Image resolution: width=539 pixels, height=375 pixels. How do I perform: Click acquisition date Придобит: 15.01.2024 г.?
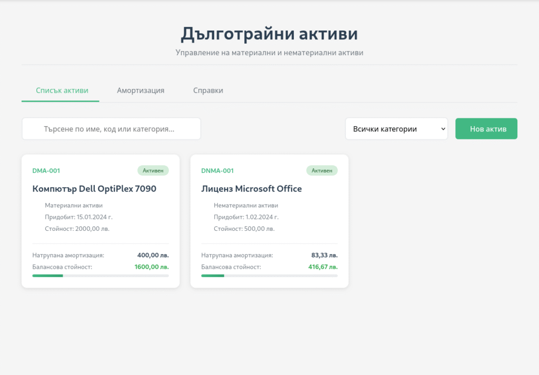tap(79, 217)
